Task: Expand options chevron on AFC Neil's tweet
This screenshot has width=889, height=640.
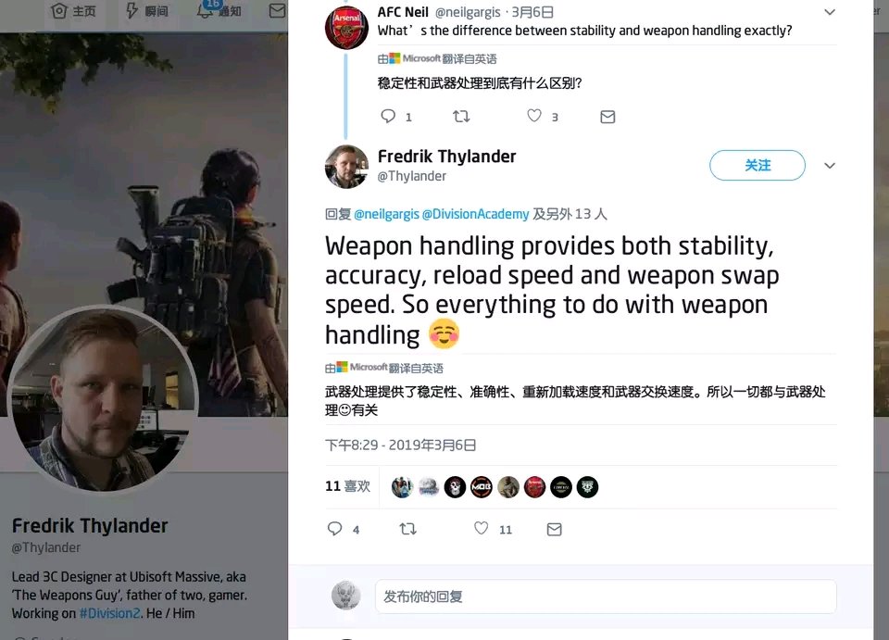Action: 830,12
